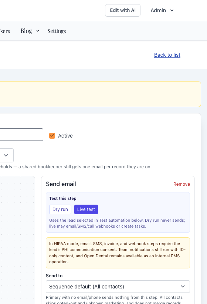
Task: Open the Admin account menu
Action: (162, 10)
